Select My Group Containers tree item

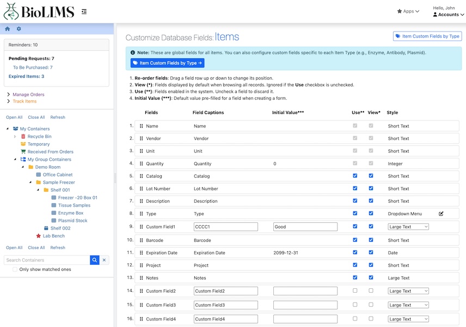pyautogui.click(x=50, y=160)
